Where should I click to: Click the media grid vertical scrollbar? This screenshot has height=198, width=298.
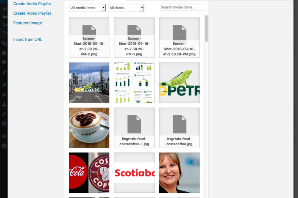pyautogui.click(x=206, y=28)
